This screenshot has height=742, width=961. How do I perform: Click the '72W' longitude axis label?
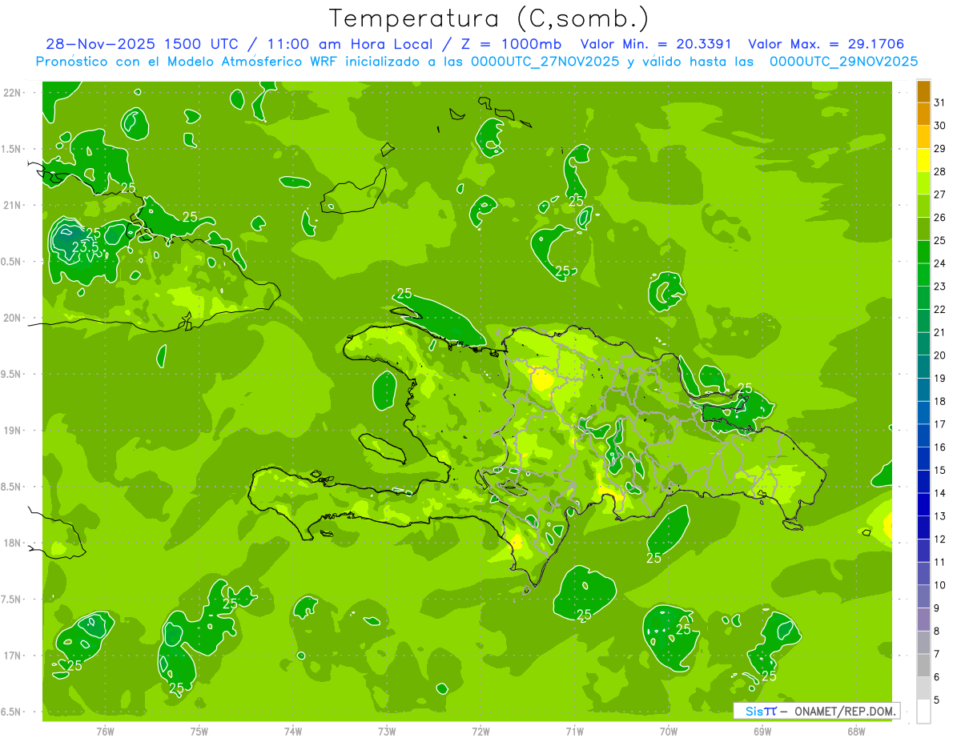pos(480,731)
